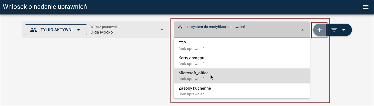The image size is (374, 106).
Task: Open the hamburger menu in the header
Action: point(366,7)
